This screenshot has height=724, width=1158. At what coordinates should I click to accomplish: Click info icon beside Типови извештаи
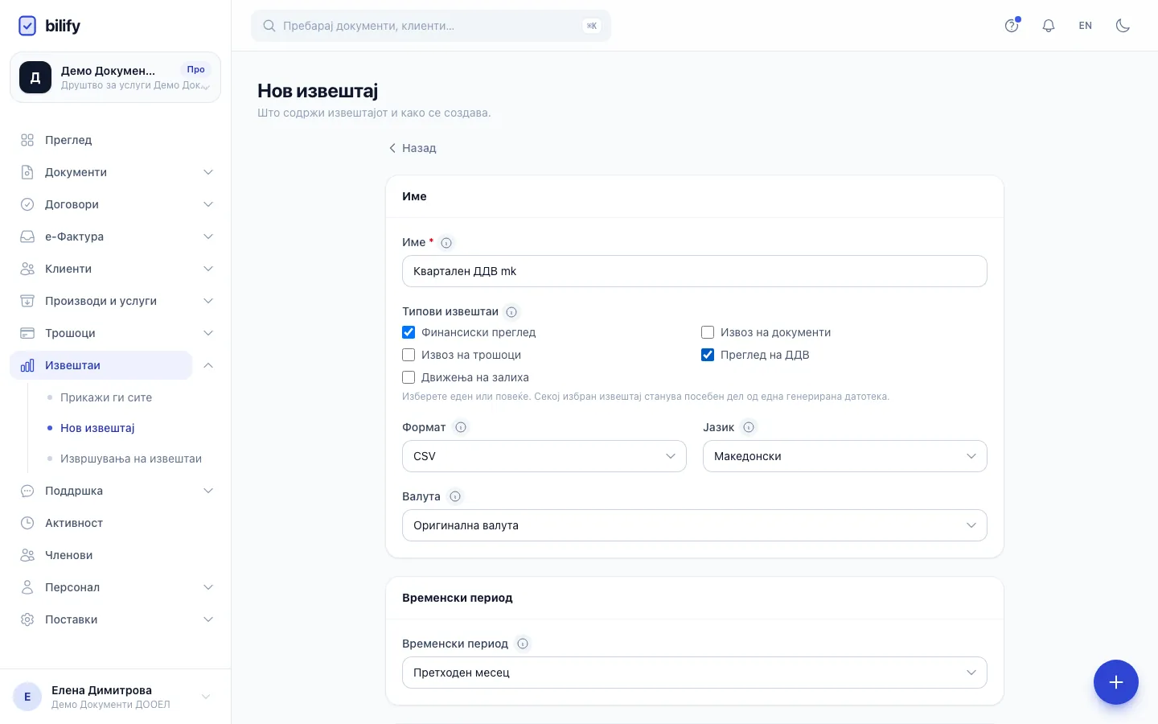click(511, 311)
